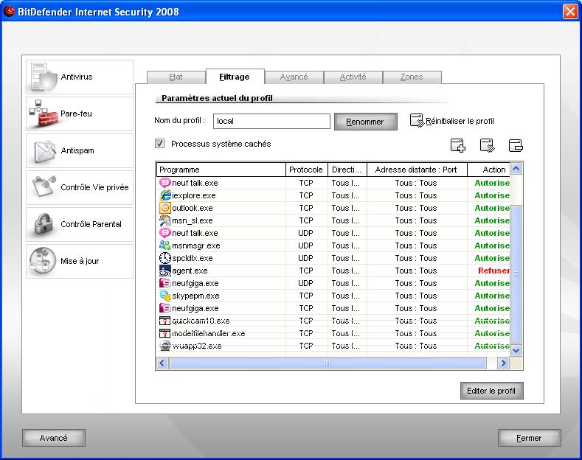582x460 pixels.
Task: Click Réinitialiser le profil link
Action: (460, 121)
